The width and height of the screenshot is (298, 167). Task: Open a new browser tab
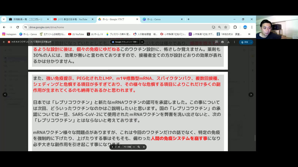coord(188,19)
